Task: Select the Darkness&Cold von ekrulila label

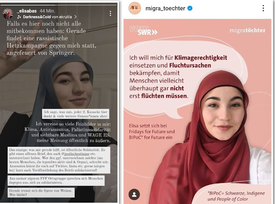Action: click(47, 17)
